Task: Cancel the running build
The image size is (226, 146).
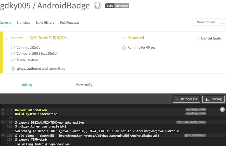Action: click(x=208, y=38)
